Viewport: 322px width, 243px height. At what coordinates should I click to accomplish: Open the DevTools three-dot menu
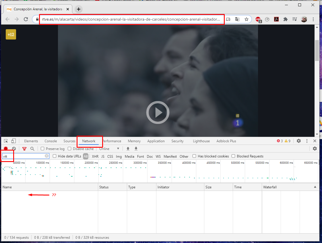[x=307, y=141]
